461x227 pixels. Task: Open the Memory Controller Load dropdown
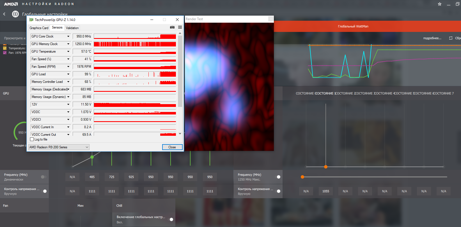[51, 82]
